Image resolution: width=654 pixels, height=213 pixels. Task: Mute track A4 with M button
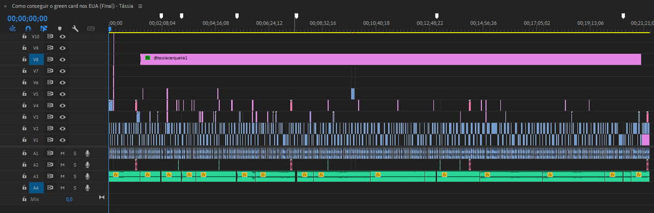tap(63, 187)
